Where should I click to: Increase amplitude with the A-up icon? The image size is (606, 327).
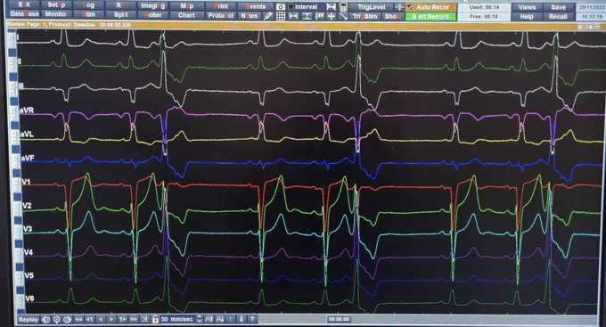[x=209, y=319]
